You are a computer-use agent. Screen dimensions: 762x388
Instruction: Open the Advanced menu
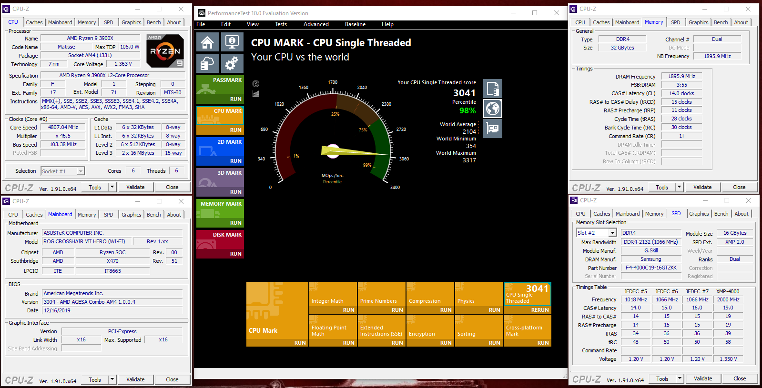coord(316,24)
